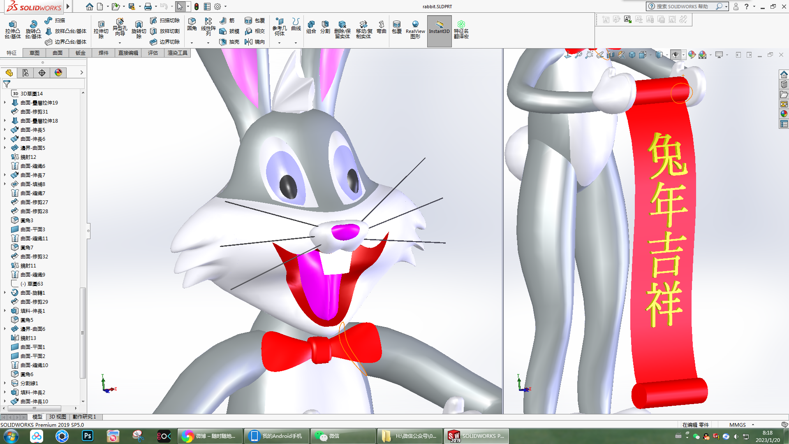Open the 异型孔向导 hole wizard
The width and height of the screenshot is (789, 444).
coord(120,27)
